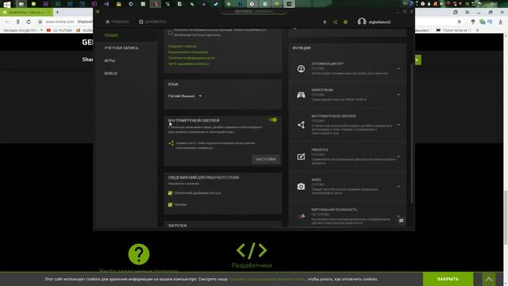Click the share overlay icon in header
The image size is (508, 286).
click(x=335, y=22)
